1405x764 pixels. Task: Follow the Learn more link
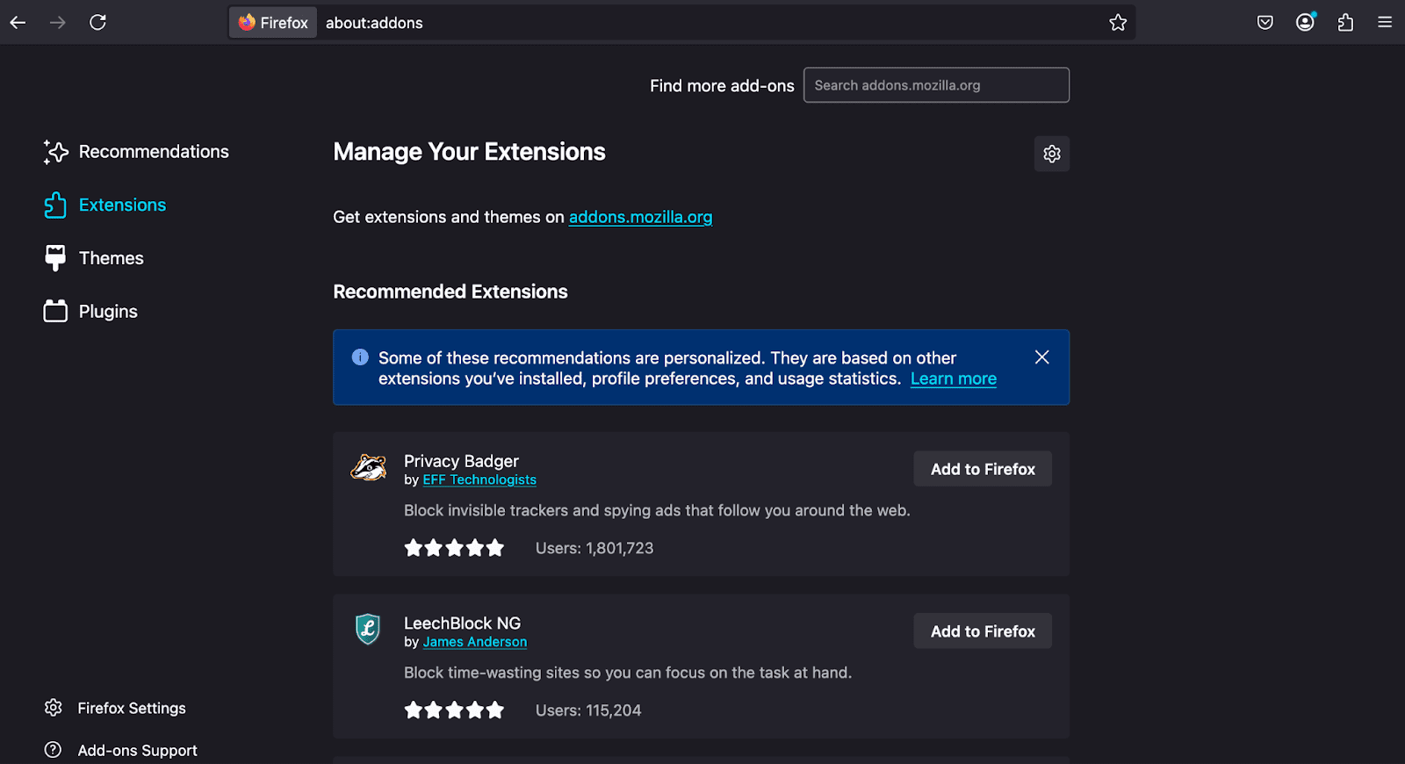[x=953, y=379]
